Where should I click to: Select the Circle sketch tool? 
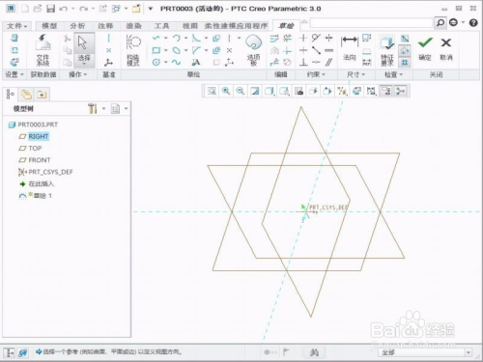[x=156, y=62]
